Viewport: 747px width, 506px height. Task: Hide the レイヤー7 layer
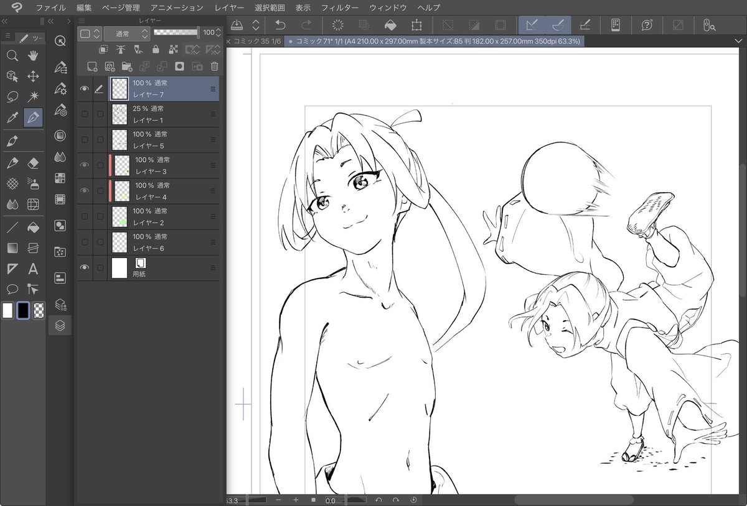84,88
